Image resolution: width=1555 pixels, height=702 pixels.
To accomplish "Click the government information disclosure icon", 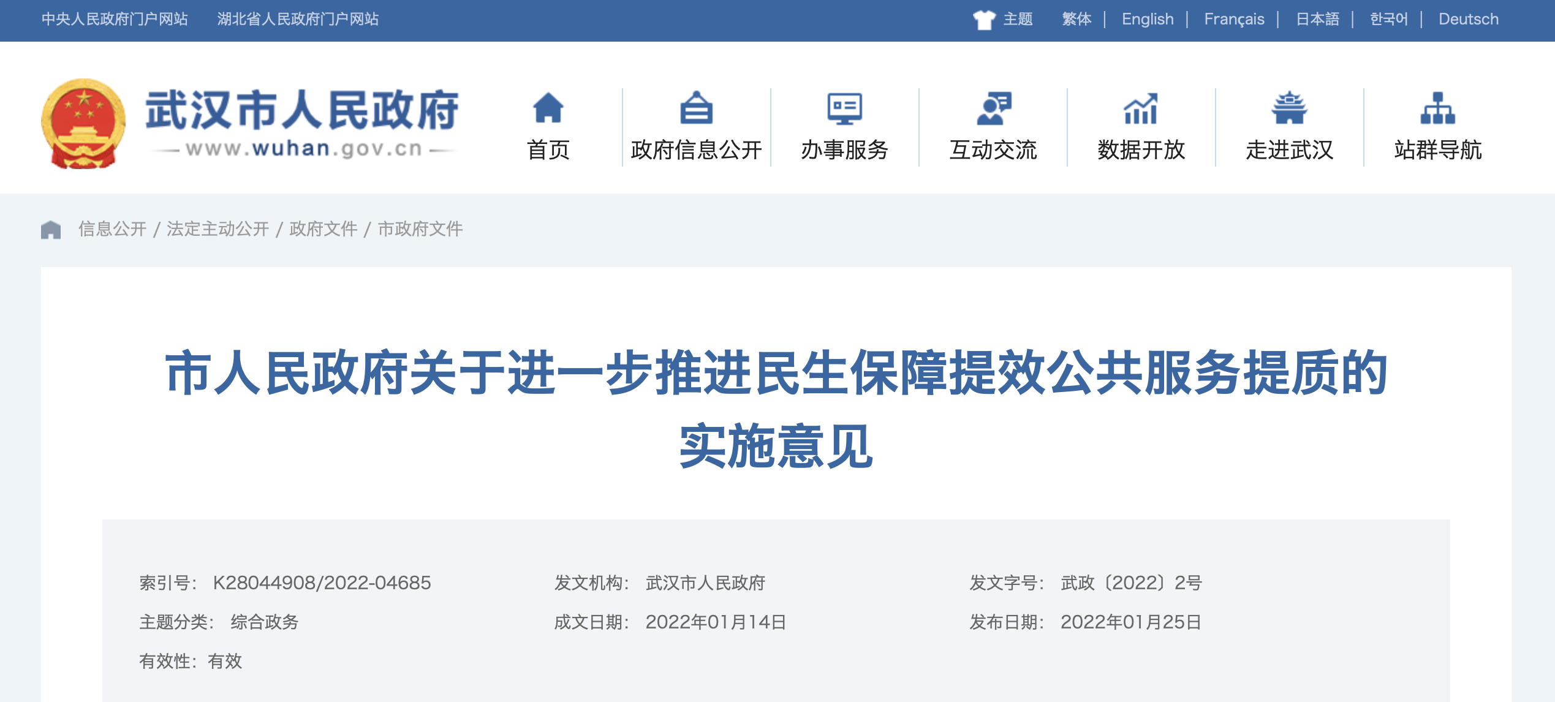I will tap(696, 108).
